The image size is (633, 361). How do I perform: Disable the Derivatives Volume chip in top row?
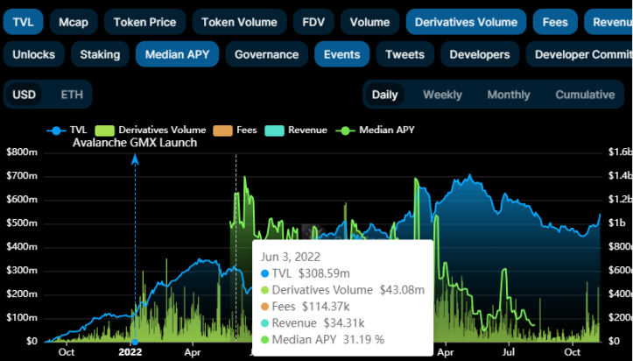point(466,22)
